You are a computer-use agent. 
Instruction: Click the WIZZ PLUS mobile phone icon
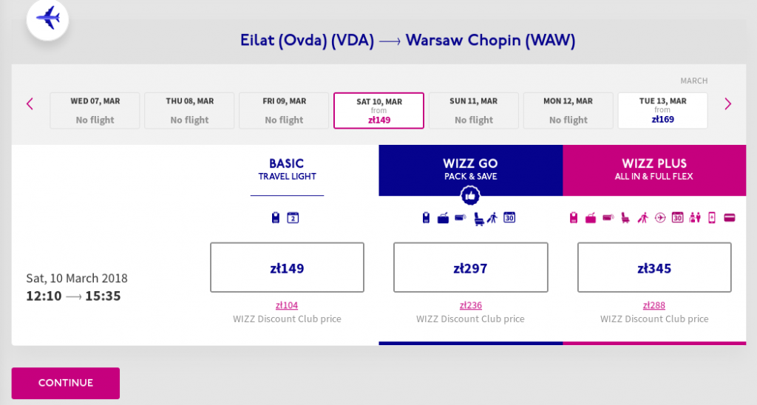coord(712,218)
